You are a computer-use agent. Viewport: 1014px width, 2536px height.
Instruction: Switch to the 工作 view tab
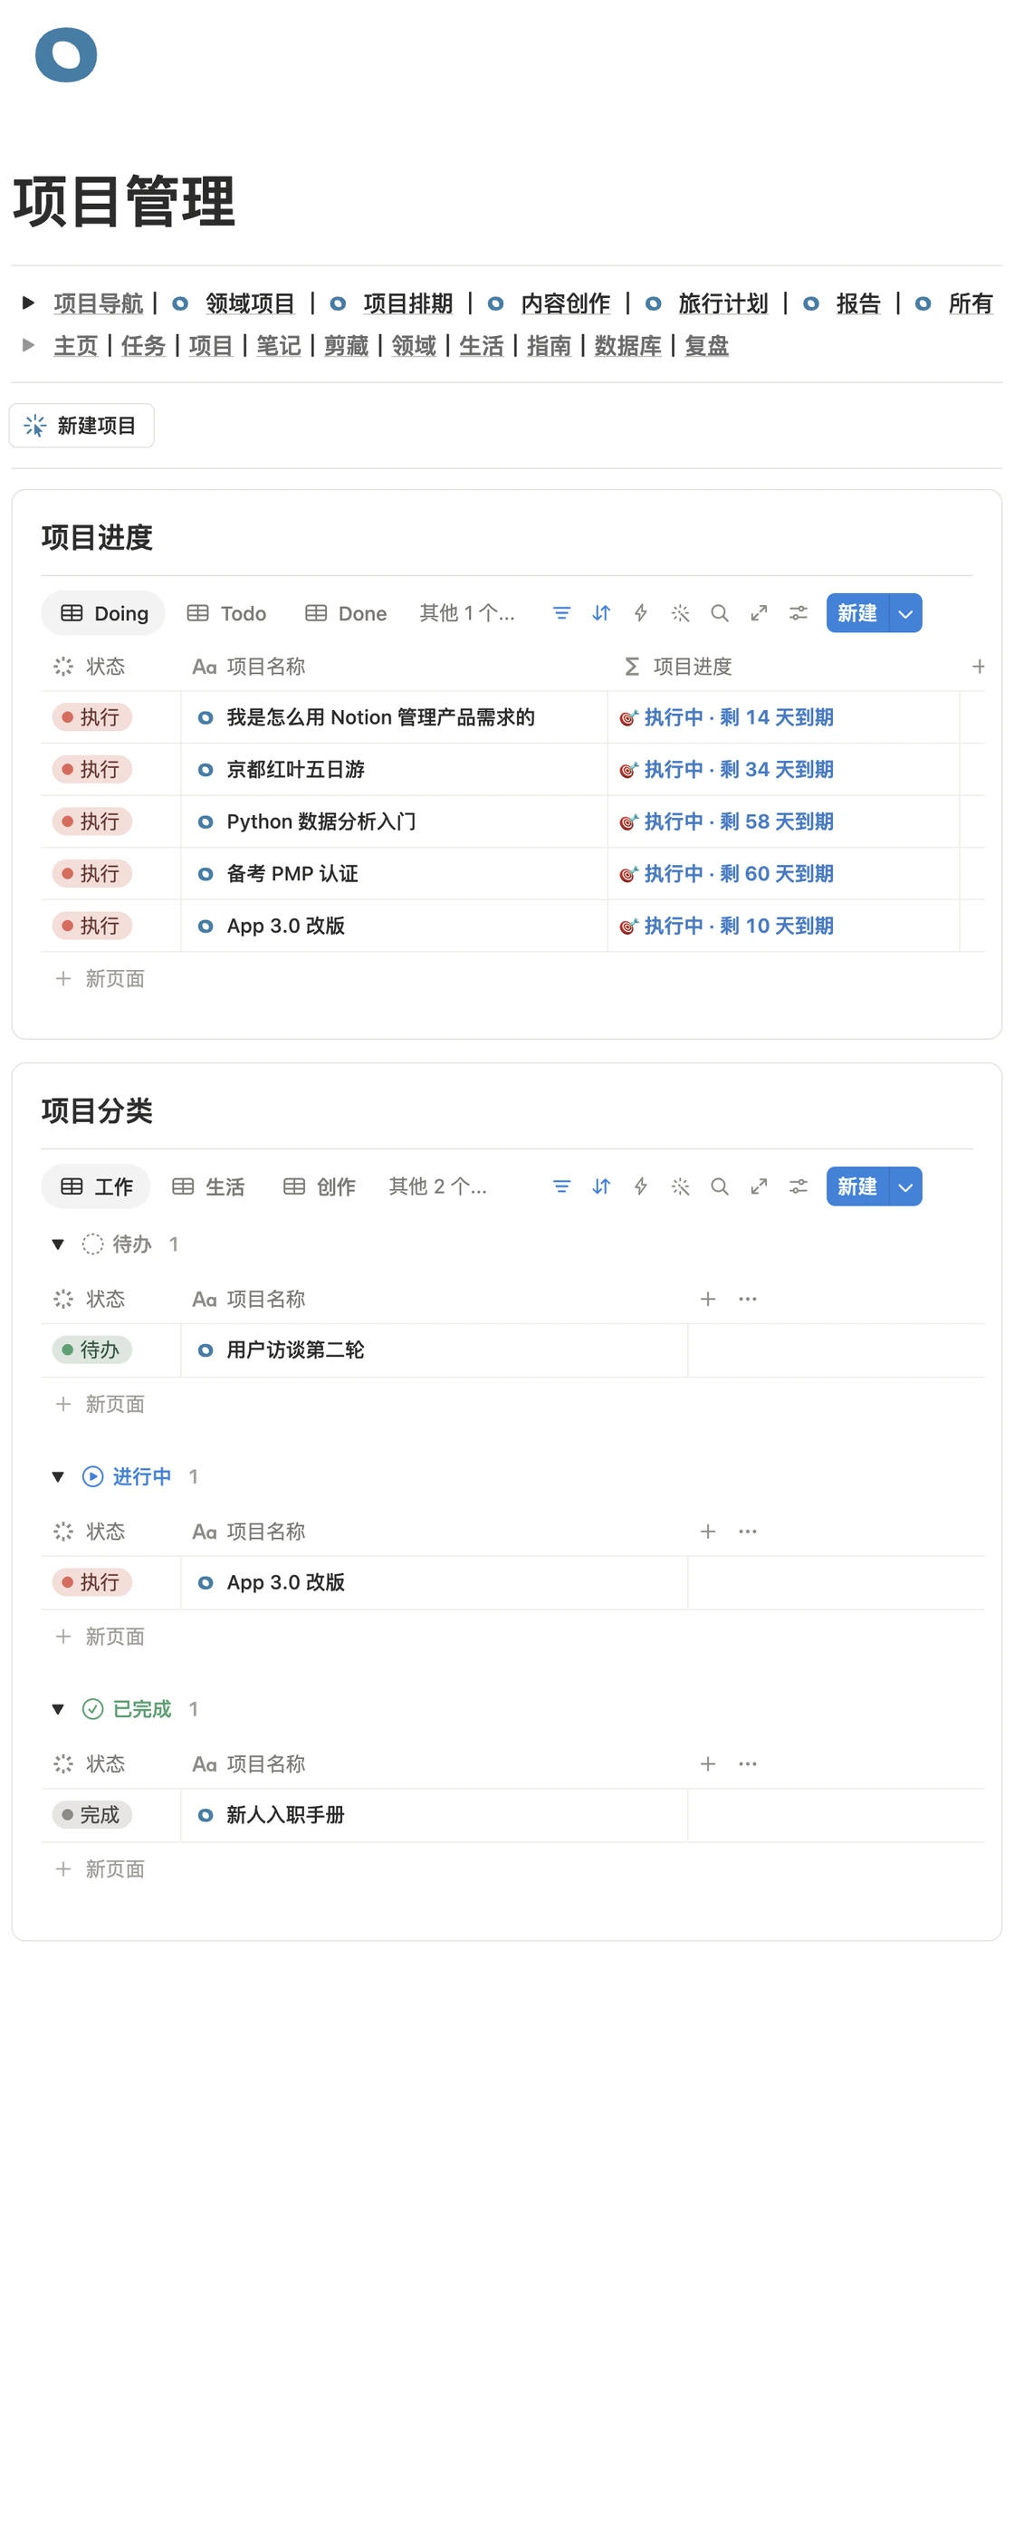tap(95, 1186)
